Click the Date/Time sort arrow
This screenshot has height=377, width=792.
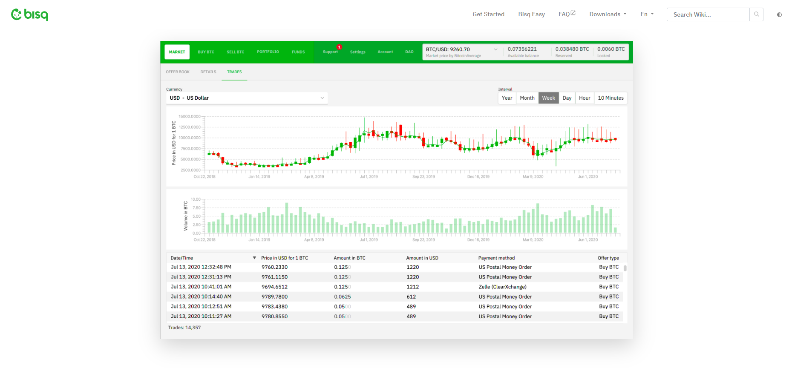[x=254, y=258]
